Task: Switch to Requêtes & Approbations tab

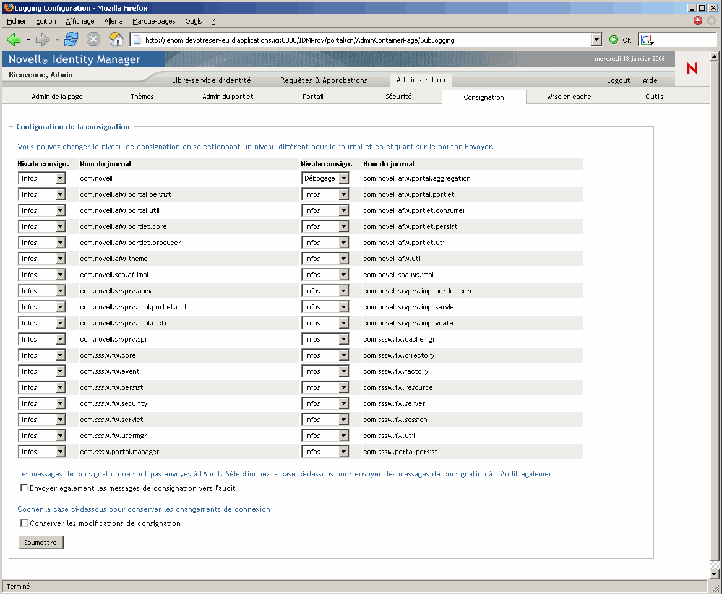Action: tap(324, 80)
